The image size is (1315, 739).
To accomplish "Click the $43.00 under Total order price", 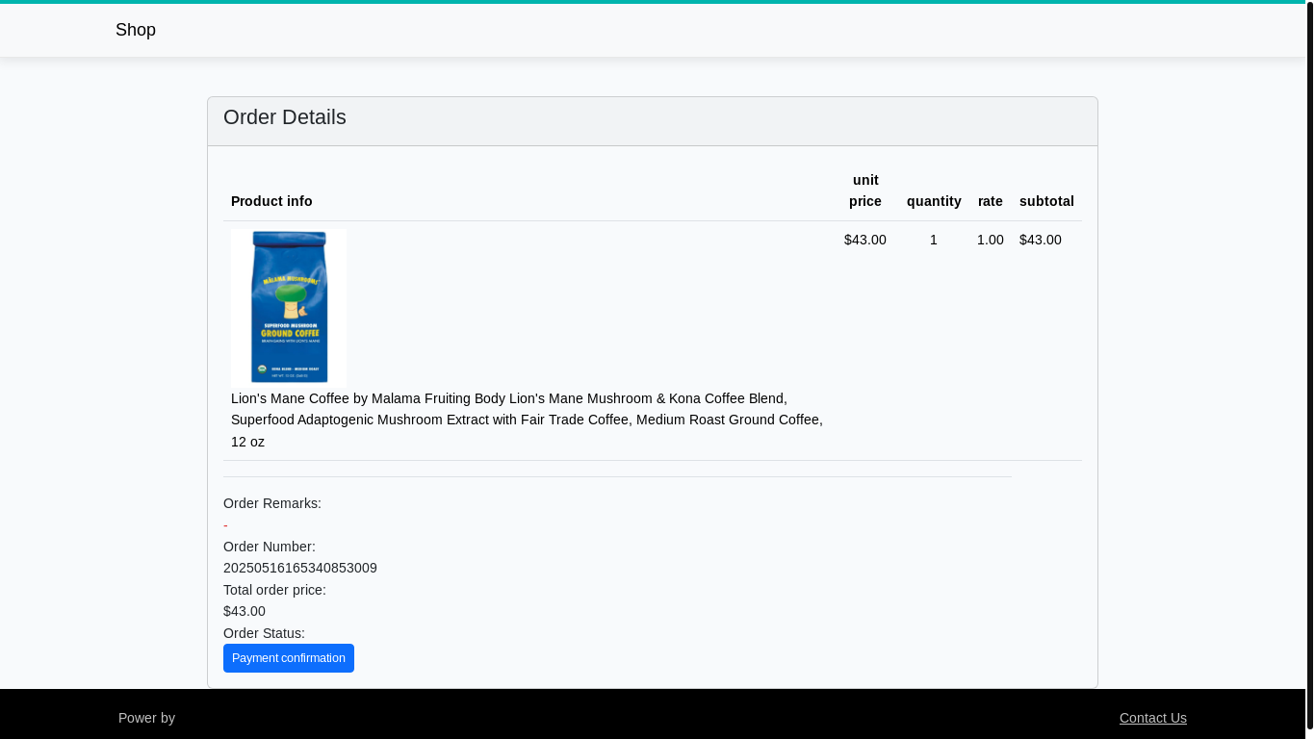I will pos(245,611).
